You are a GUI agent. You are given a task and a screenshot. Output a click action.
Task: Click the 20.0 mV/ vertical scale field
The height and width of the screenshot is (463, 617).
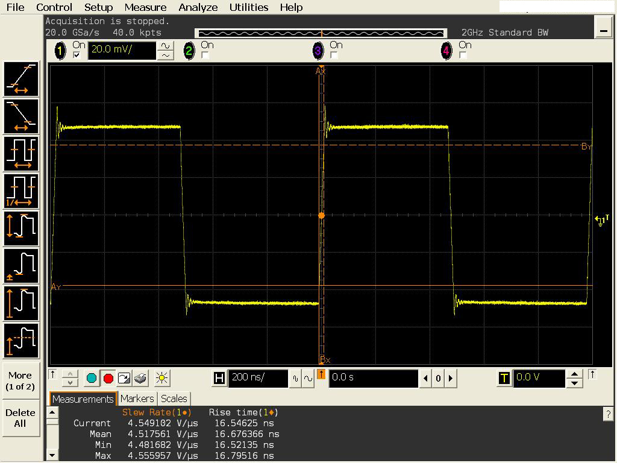[x=122, y=51]
